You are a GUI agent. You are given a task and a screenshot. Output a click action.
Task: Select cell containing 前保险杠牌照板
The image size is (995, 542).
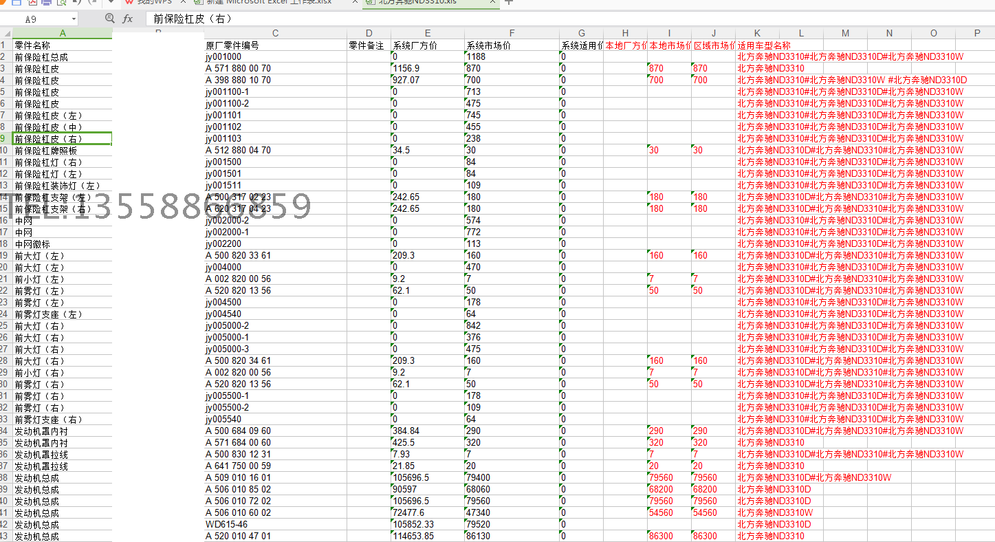pos(63,151)
